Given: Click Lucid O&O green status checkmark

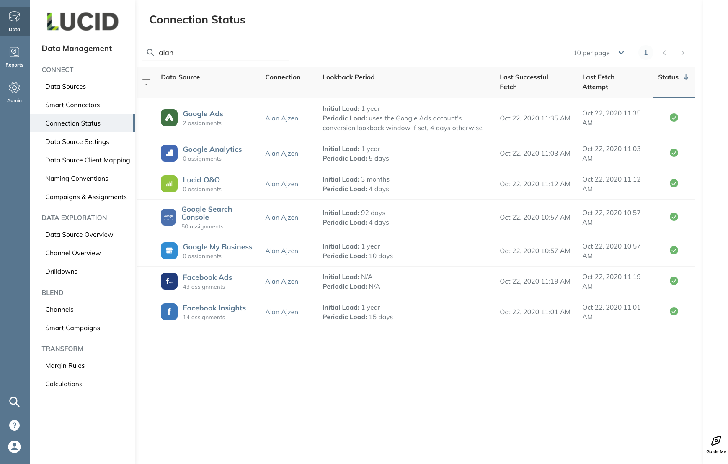Looking at the screenshot, I should coord(674,183).
